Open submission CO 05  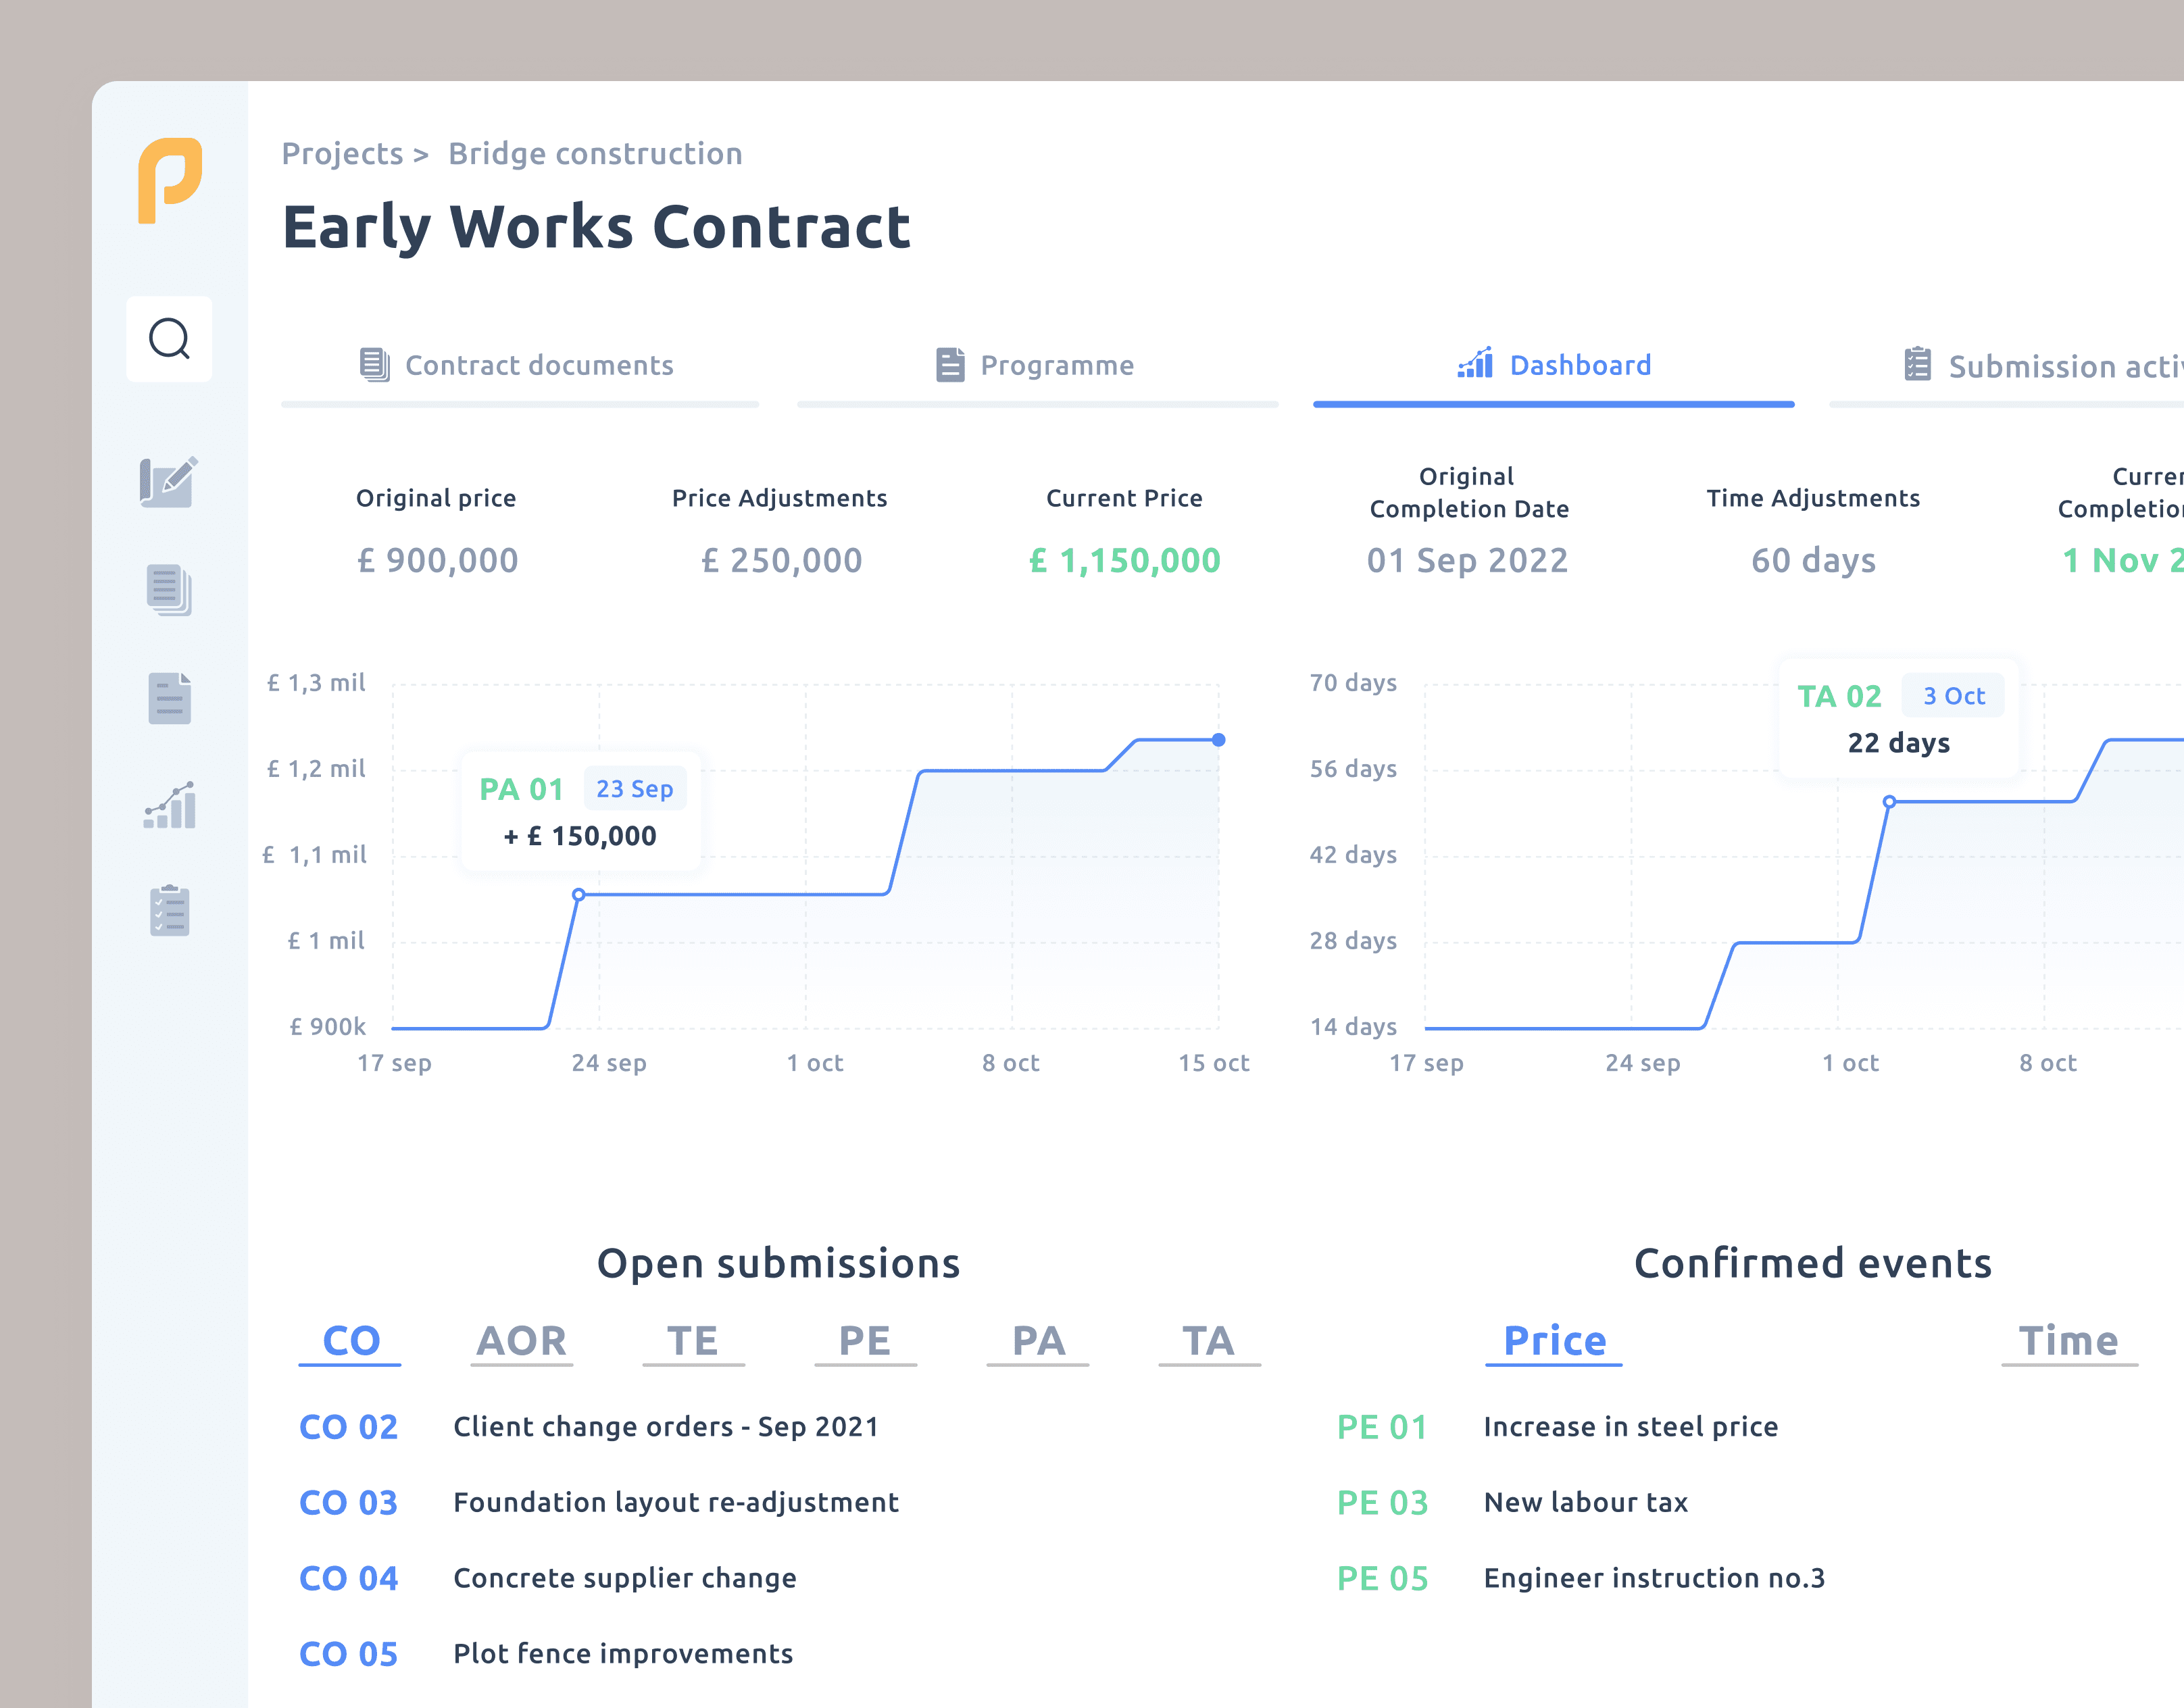348,1655
